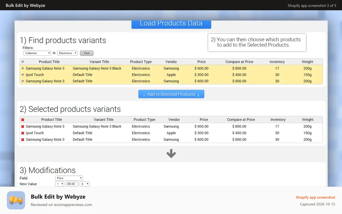Toggle select-all checkbox in find table header
The height and width of the screenshot is (214, 342).
tap(23, 62)
